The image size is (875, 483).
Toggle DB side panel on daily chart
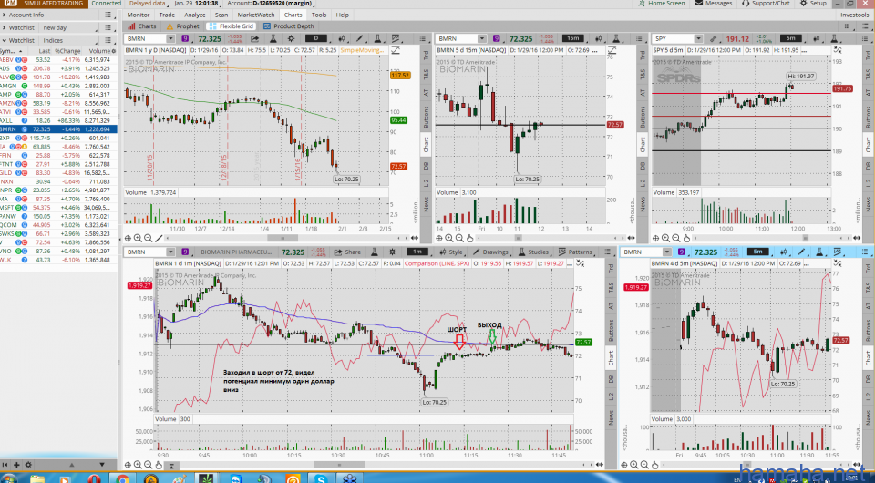pyautogui.click(x=426, y=166)
